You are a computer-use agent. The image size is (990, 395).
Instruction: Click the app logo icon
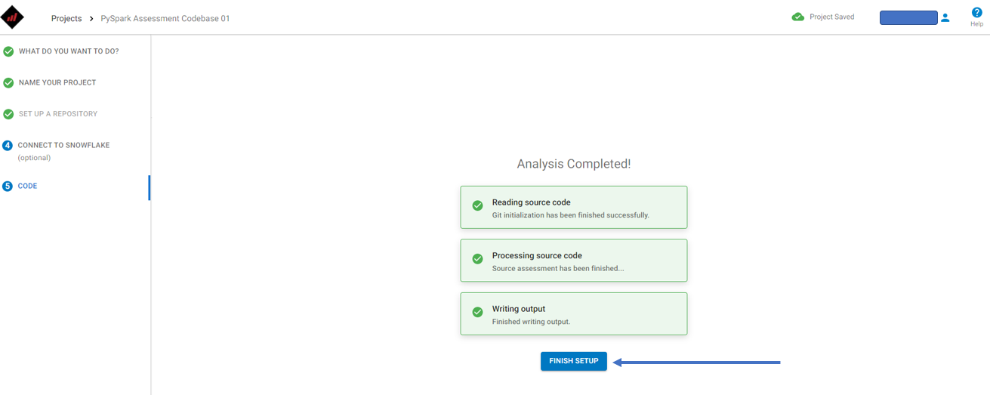(13, 17)
